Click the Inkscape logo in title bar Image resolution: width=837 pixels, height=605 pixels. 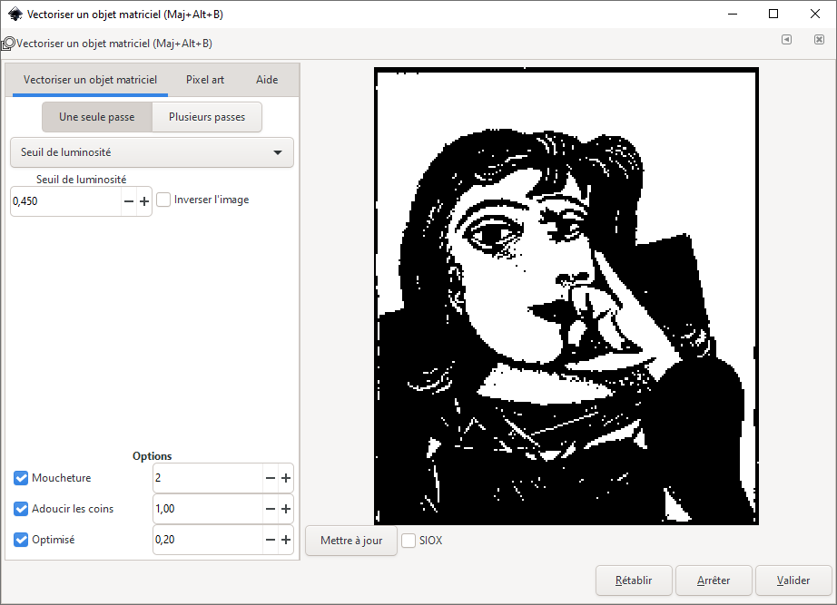coord(15,15)
